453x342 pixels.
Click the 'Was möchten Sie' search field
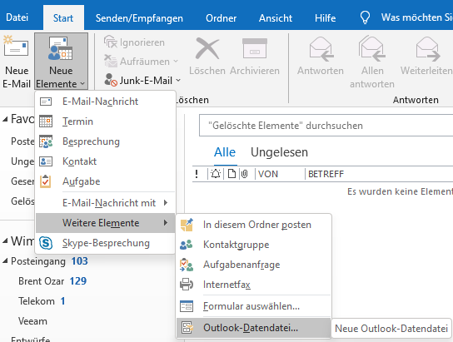point(416,17)
